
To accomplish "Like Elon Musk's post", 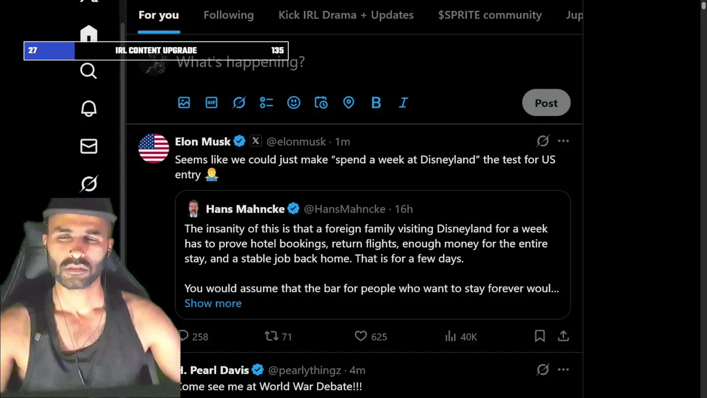I will click(x=361, y=336).
